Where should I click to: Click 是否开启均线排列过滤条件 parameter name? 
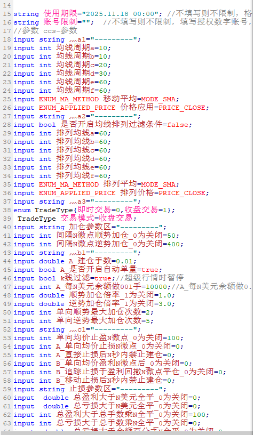(112, 125)
